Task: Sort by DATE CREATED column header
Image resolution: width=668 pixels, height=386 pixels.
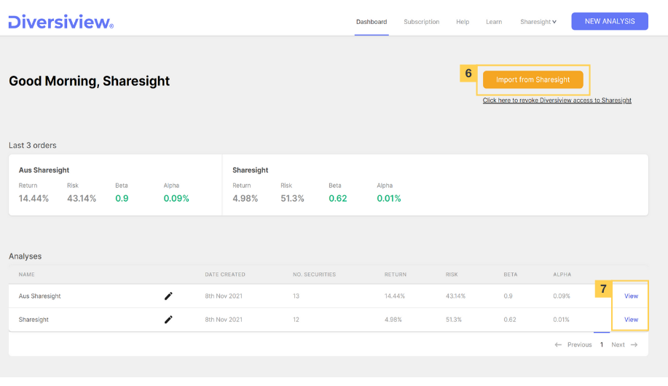Action: pos(225,275)
